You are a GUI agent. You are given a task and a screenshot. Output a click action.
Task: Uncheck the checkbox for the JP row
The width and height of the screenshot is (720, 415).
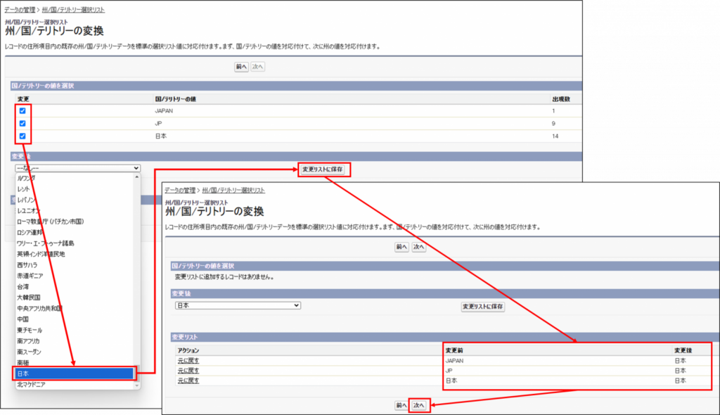coord(22,123)
